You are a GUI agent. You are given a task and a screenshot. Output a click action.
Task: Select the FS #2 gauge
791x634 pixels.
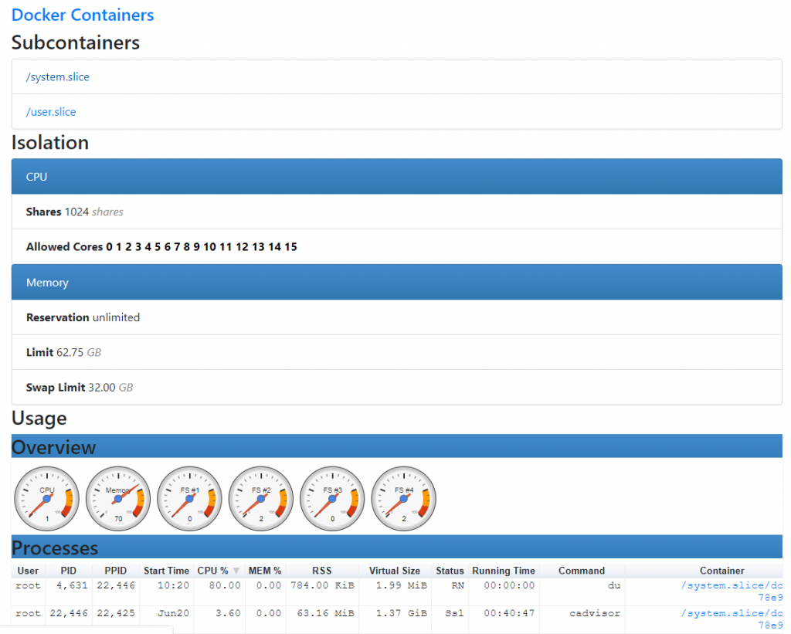(x=260, y=498)
